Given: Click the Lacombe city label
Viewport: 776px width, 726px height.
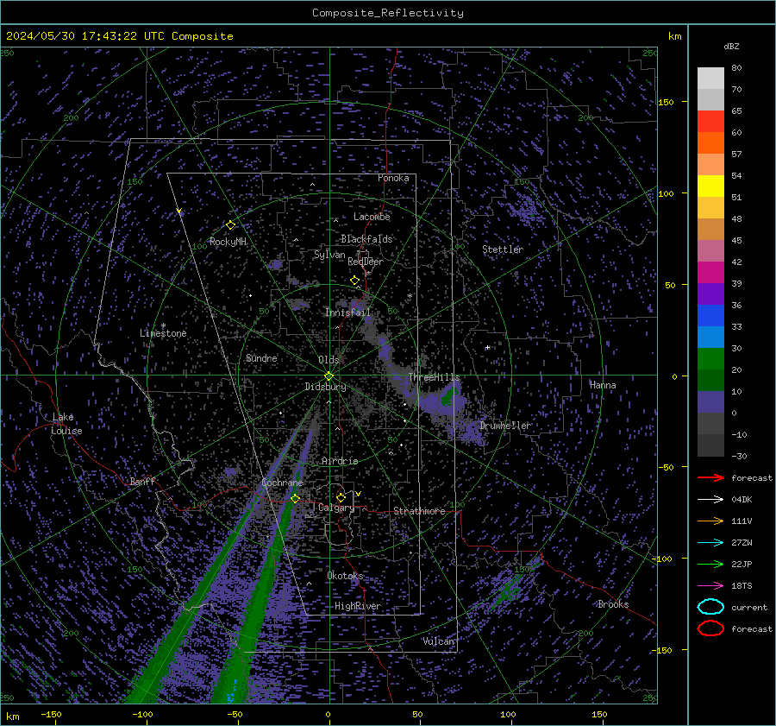Looking at the screenshot, I should (x=372, y=217).
